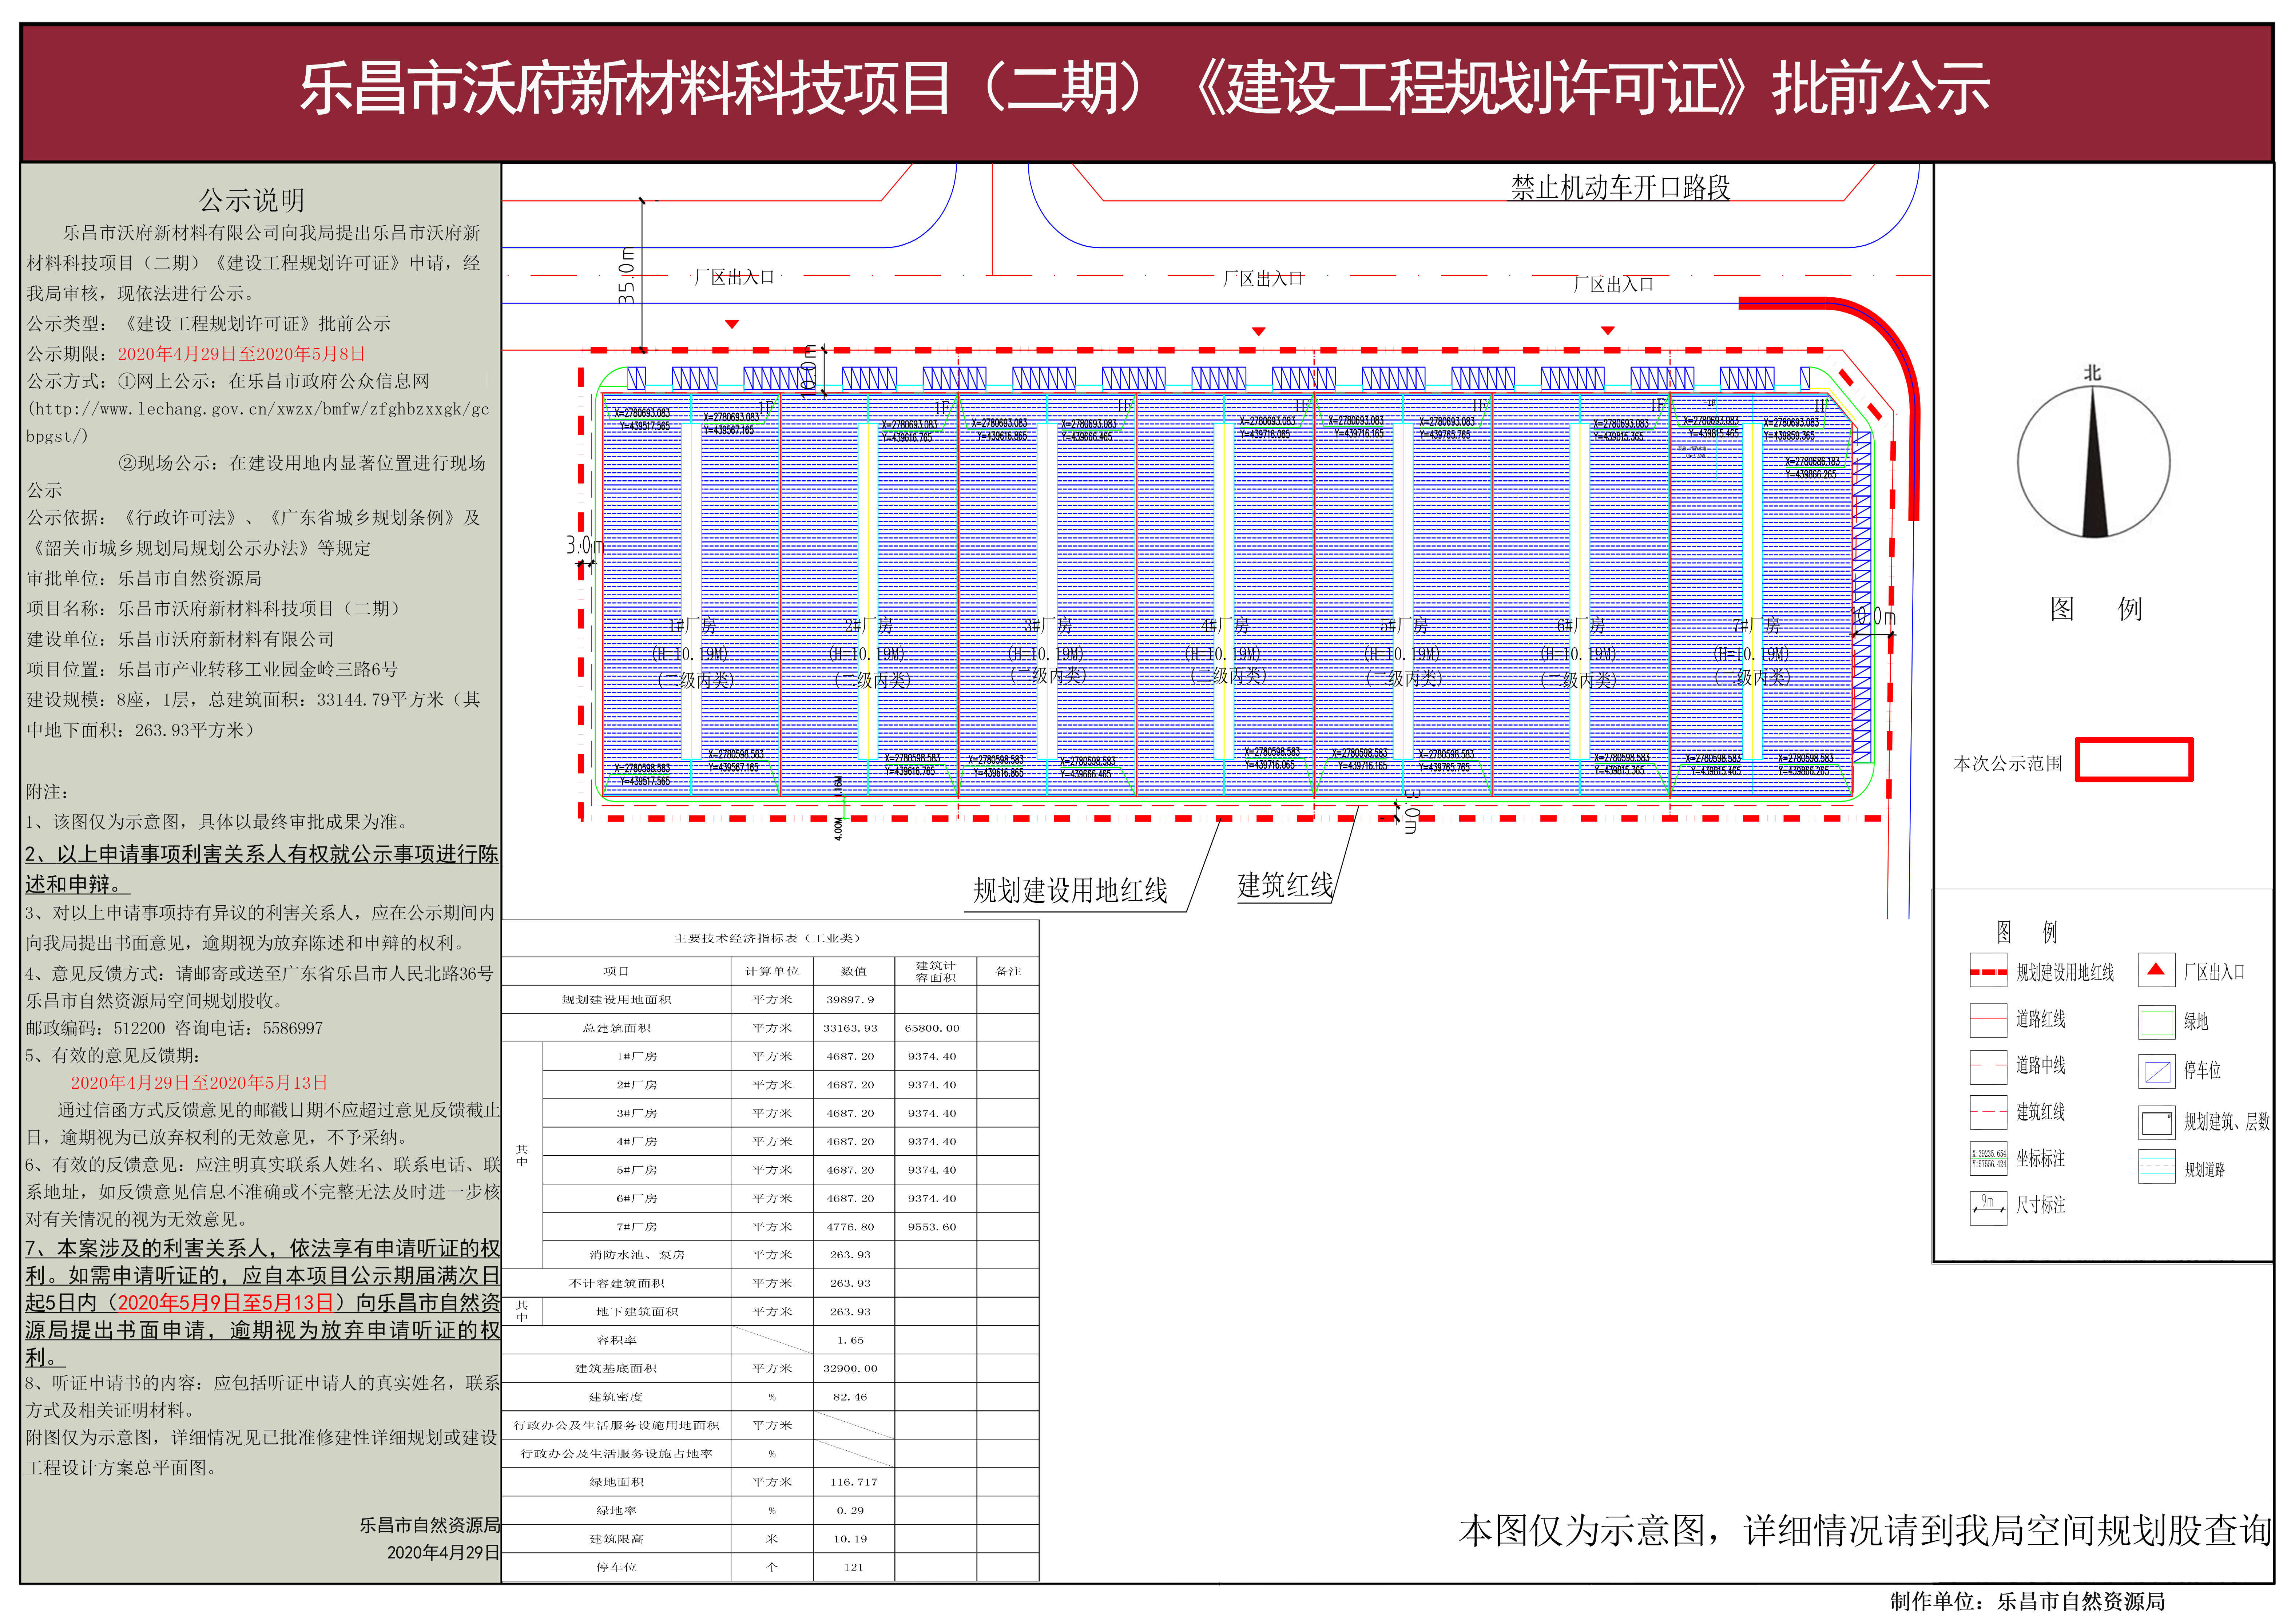This screenshot has width=2295, height=1624.
Task: Click the 项目 column header in table
Action: [616, 971]
